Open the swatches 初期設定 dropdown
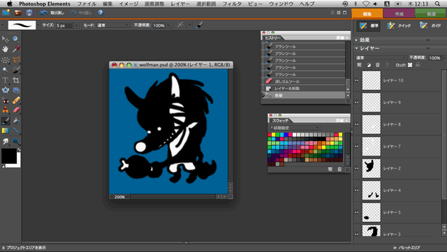The height and width of the screenshot is (252, 447). (x=295, y=128)
